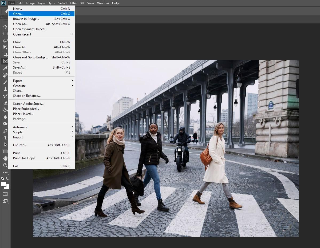Image resolution: width=320 pixels, height=248 pixels.
Task: Click Place Embedded... menu entry
Action: click(26, 109)
